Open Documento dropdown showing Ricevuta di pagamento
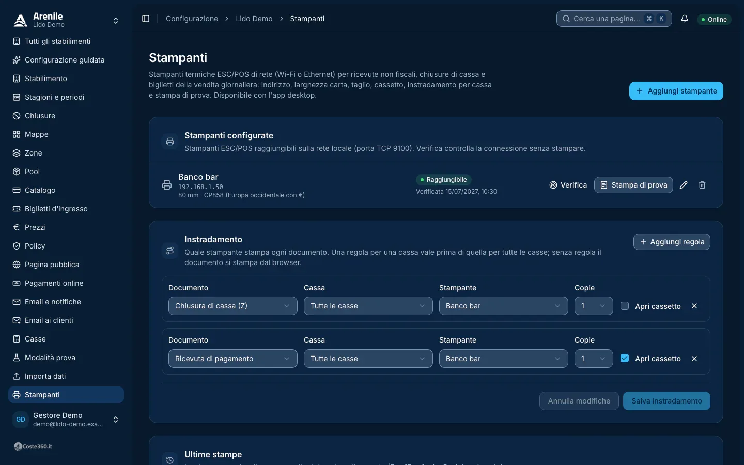Image resolution: width=744 pixels, height=465 pixels. tap(233, 359)
